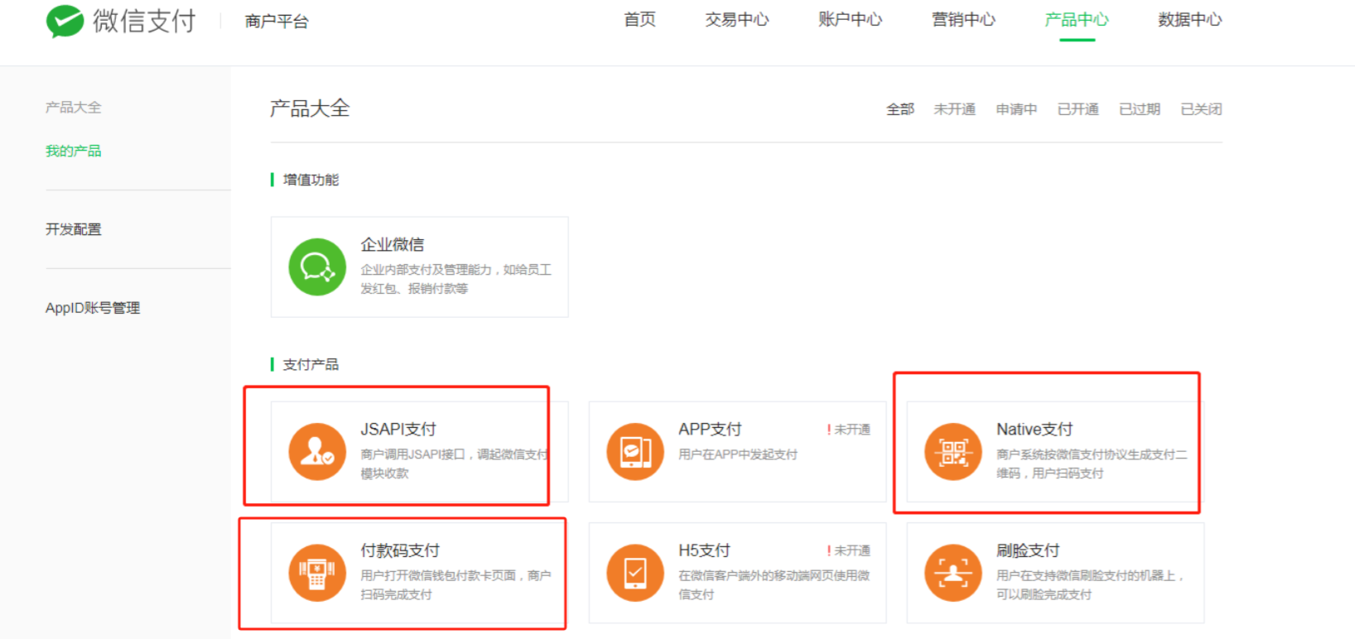Select the 全部 filter tab
The width and height of the screenshot is (1355, 639).
[x=900, y=109]
